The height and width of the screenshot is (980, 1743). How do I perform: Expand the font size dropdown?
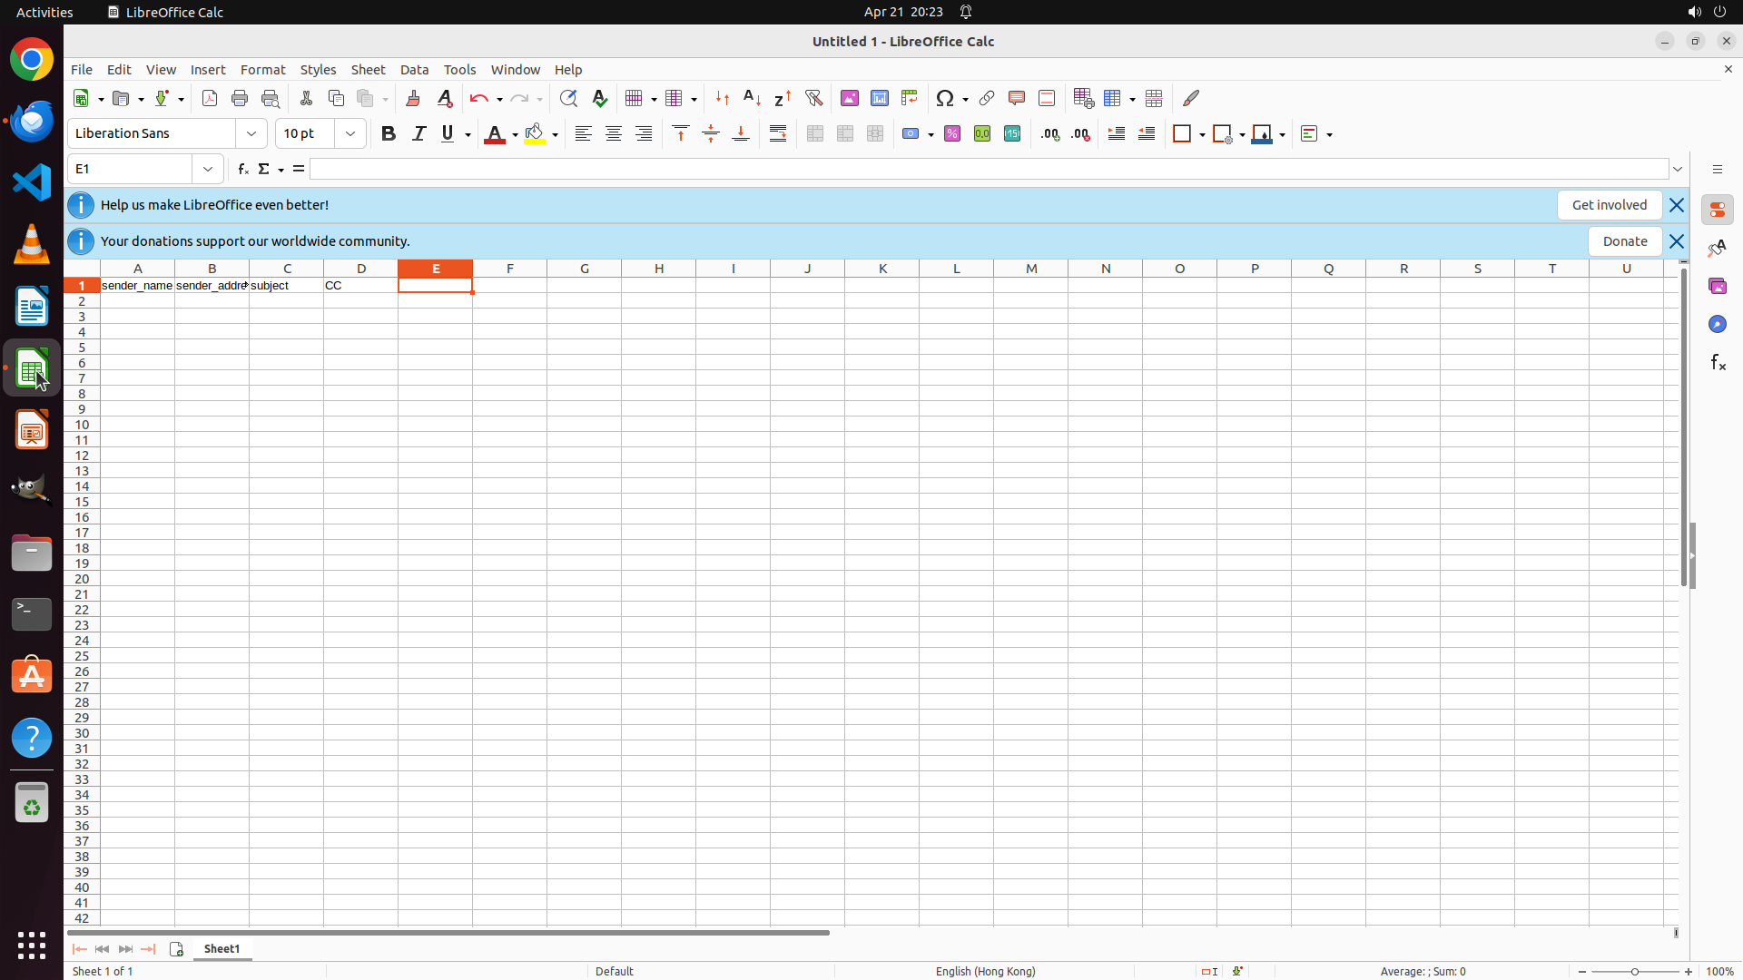coord(350,133)
